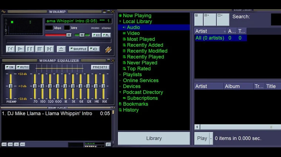Click the 16K equalizer band slider
This screenshot has height=157, width=281.
pyautogui.click(x=104, y=86)
